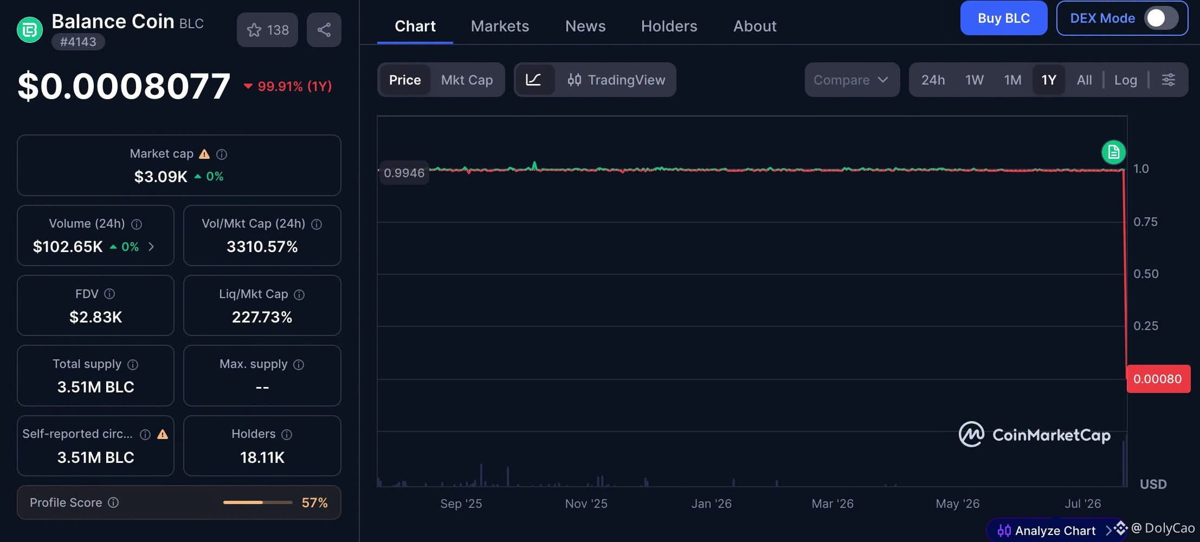This screenshot has height=542, width=1200.
Task: Click Market cap warning triangle icon
Action: click(x=204, y=154)
